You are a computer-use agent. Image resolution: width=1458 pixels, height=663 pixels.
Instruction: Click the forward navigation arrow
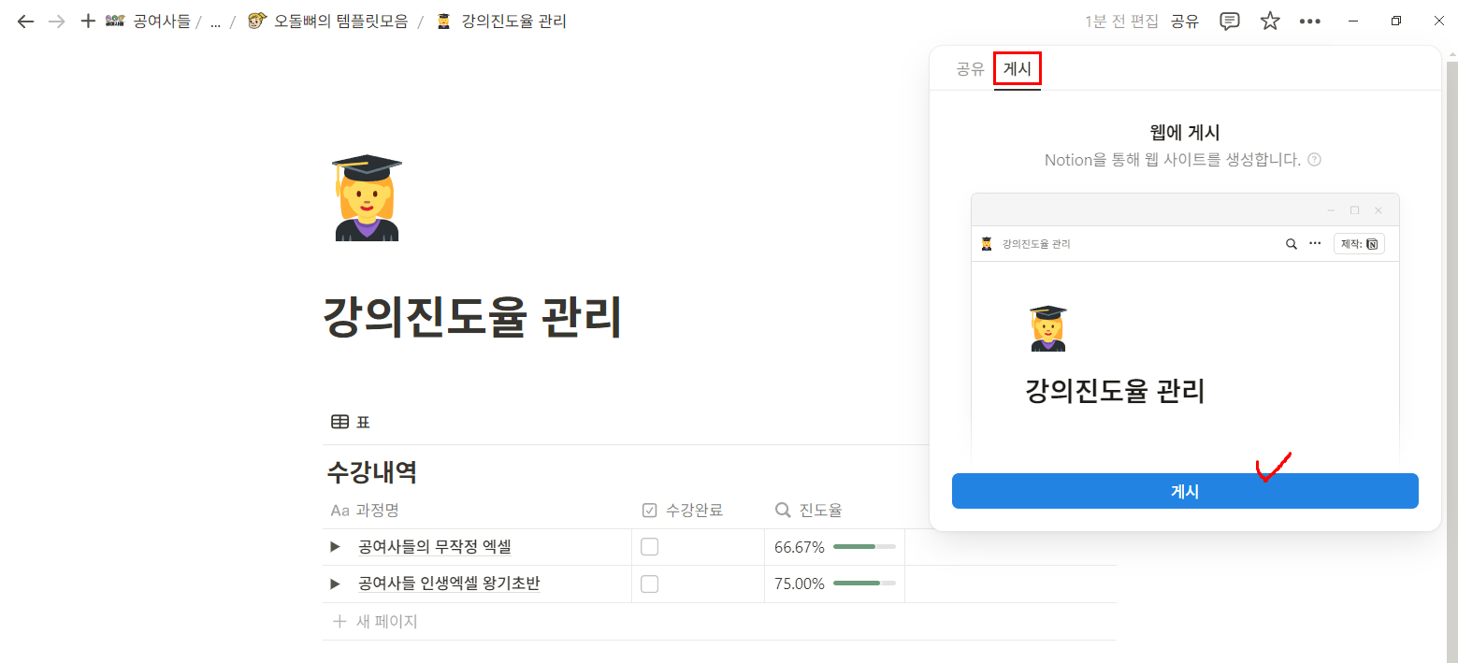click(57, 22)
